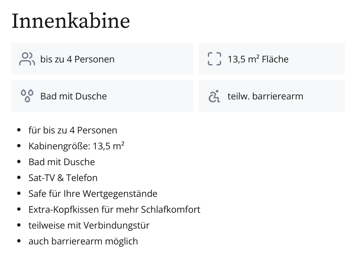Click the 'Bad mit Dusche' tile label
The image size is (345, 255).
(73, 96)
